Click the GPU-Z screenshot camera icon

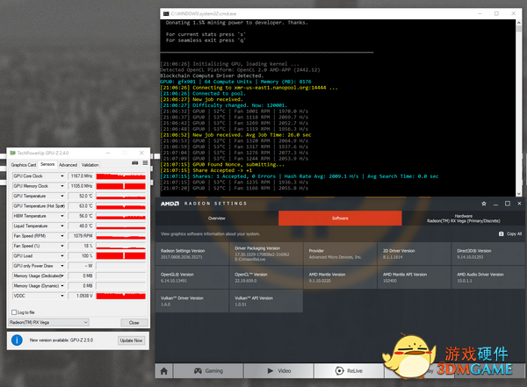134,163
